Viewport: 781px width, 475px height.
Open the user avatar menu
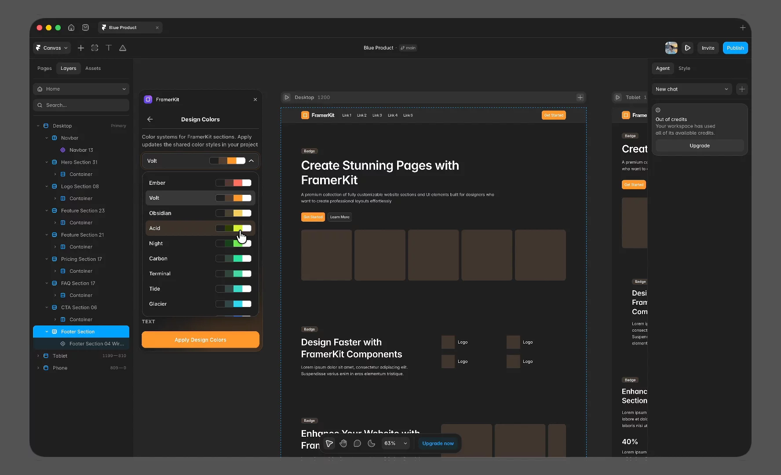[671, 48]
